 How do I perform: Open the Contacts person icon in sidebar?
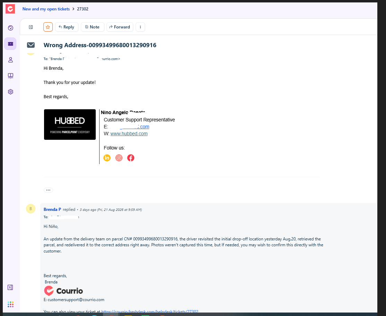tap(10, 60)
